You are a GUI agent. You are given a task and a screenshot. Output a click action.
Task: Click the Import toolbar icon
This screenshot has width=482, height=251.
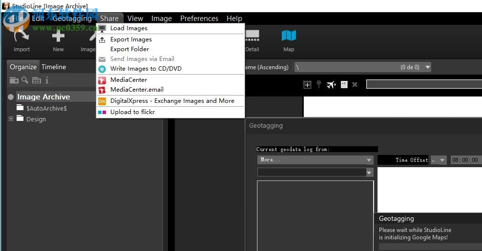pos(21,37)
